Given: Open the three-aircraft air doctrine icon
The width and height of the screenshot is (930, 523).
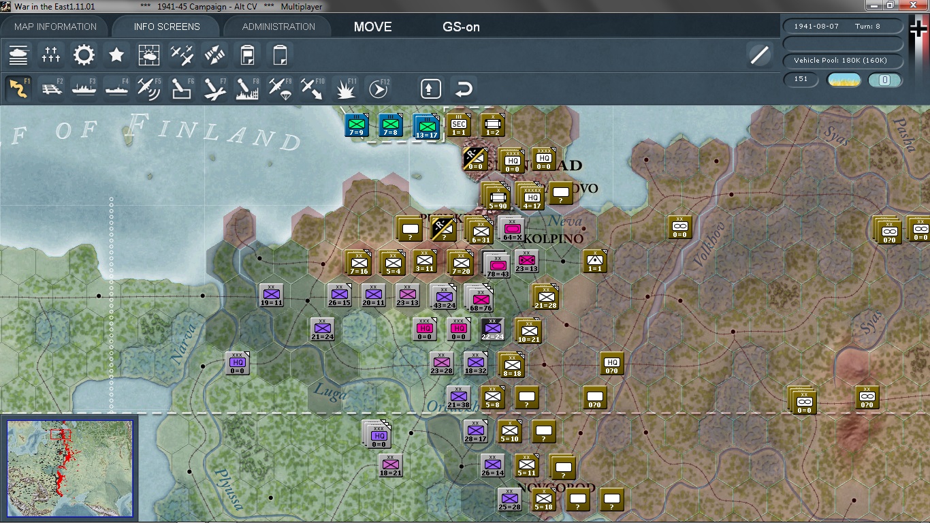Looking at the screenshot, I should pyautogui.click(x=182, y=54).
